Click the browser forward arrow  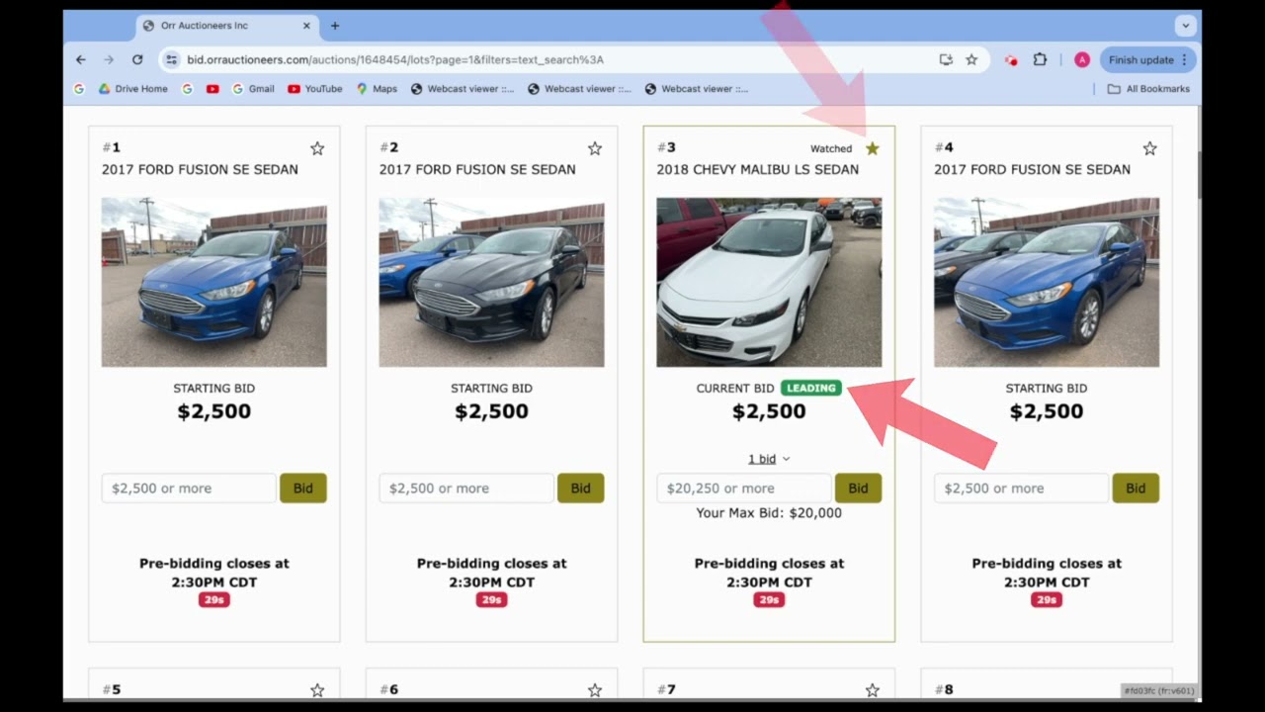click(109, 59)
